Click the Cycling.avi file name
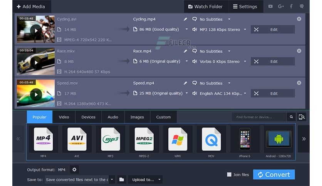This screenshot has width=322, height=186. pos(67,19)
